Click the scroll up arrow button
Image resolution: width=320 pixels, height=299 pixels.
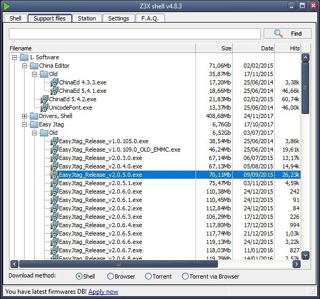(305, 58)
